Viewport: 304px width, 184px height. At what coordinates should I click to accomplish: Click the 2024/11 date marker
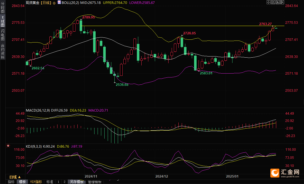click(x=91, y=176)
